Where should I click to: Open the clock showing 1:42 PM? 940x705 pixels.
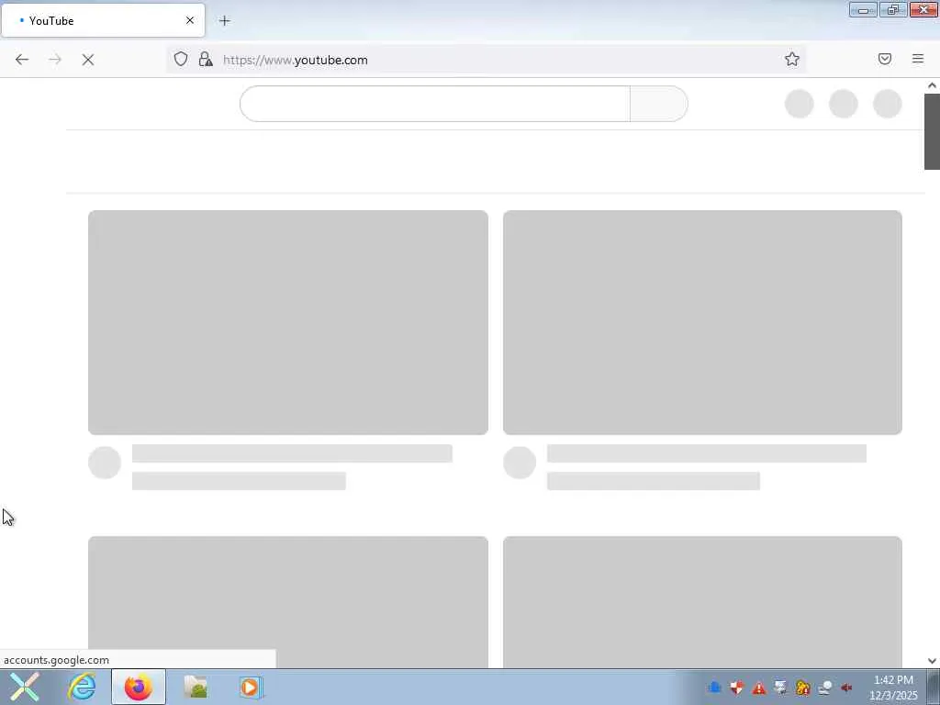pos(893,688)
